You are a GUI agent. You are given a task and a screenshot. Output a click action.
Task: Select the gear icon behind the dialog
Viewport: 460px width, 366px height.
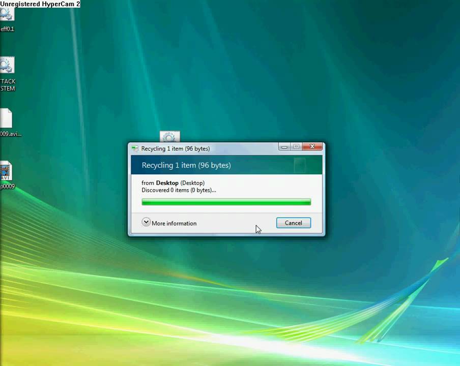170,137
